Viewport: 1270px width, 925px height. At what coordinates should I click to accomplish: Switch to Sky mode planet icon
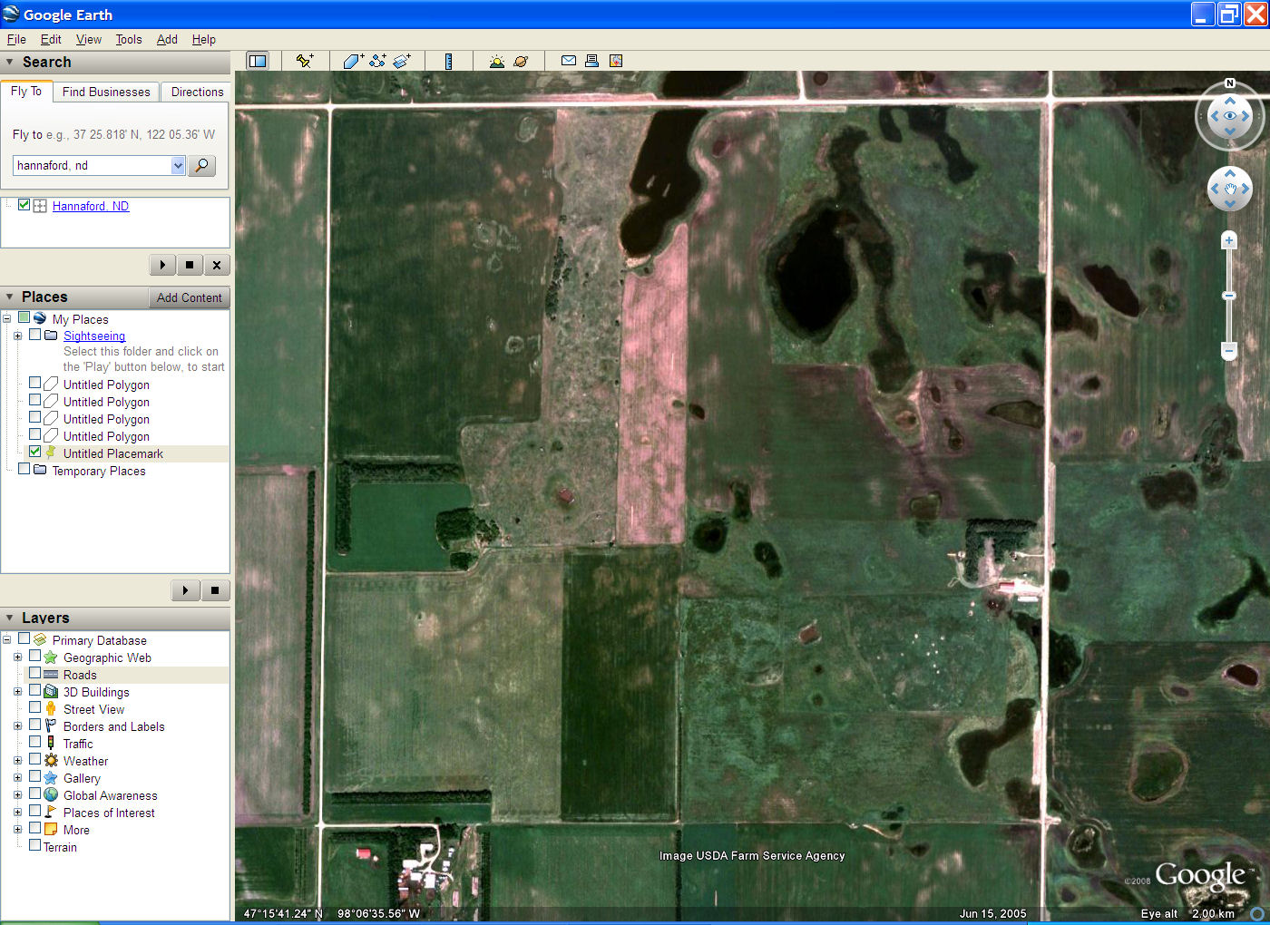tap(521, 61)
